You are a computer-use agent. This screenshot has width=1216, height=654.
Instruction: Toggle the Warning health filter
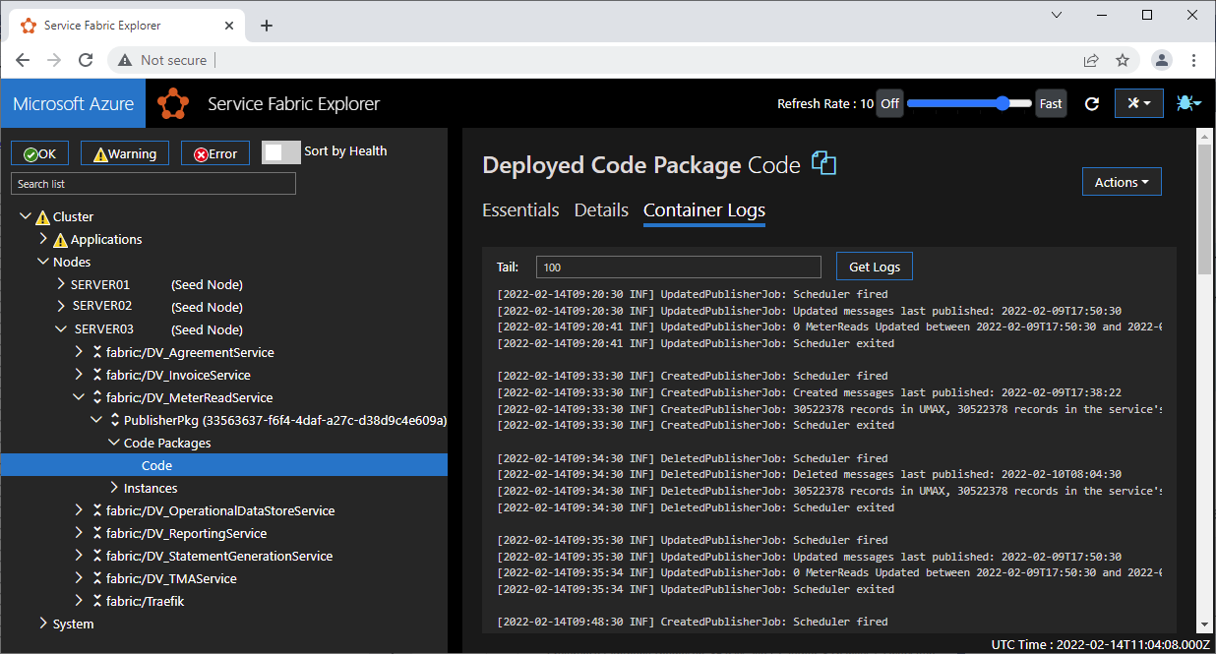click(x=124, y=152)
